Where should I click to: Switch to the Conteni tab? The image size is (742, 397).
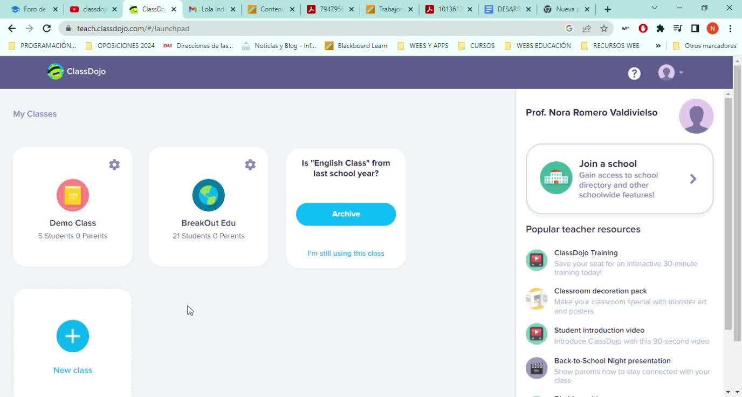click(271, 9)
